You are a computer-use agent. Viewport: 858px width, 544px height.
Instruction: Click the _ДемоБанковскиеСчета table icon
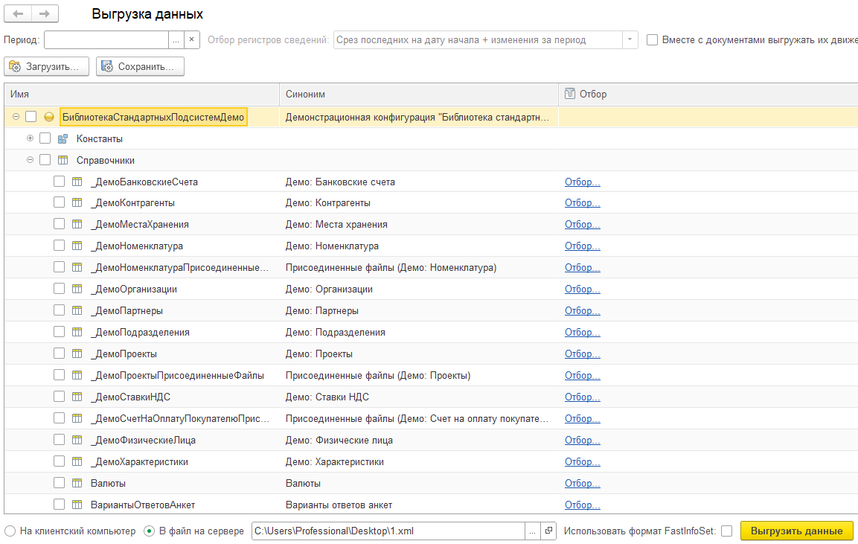(77, 182)
